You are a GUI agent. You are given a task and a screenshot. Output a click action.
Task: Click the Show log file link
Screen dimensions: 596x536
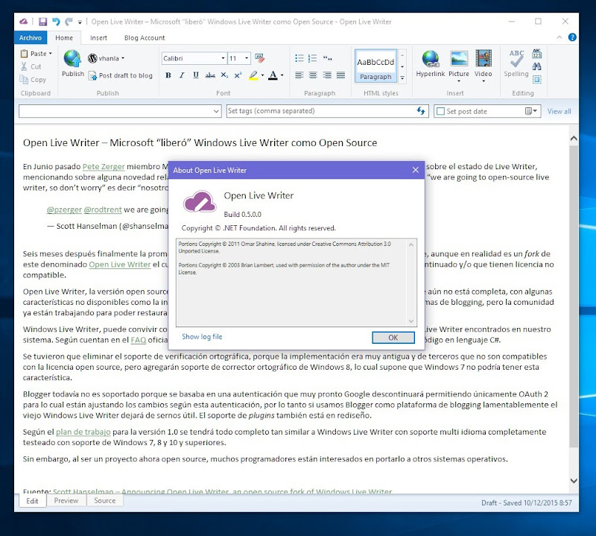click(202, 337)
